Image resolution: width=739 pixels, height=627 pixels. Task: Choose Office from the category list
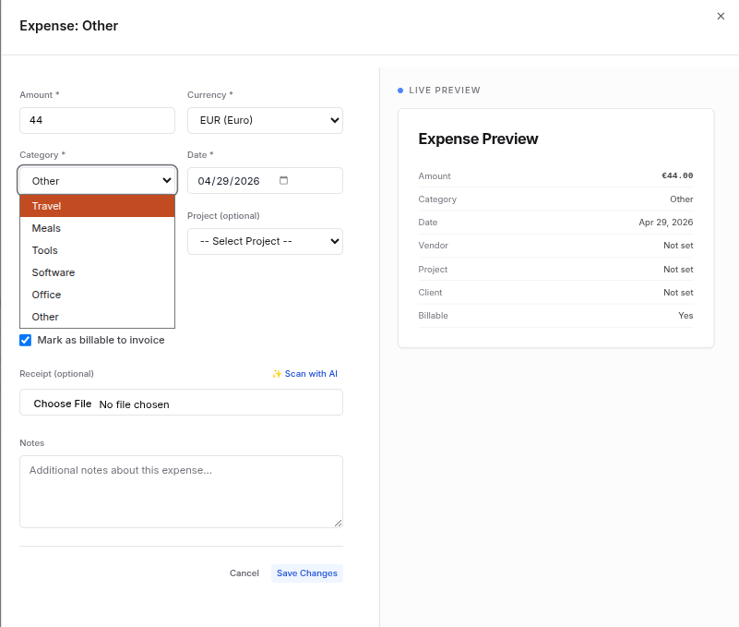[x=97, y=295]
